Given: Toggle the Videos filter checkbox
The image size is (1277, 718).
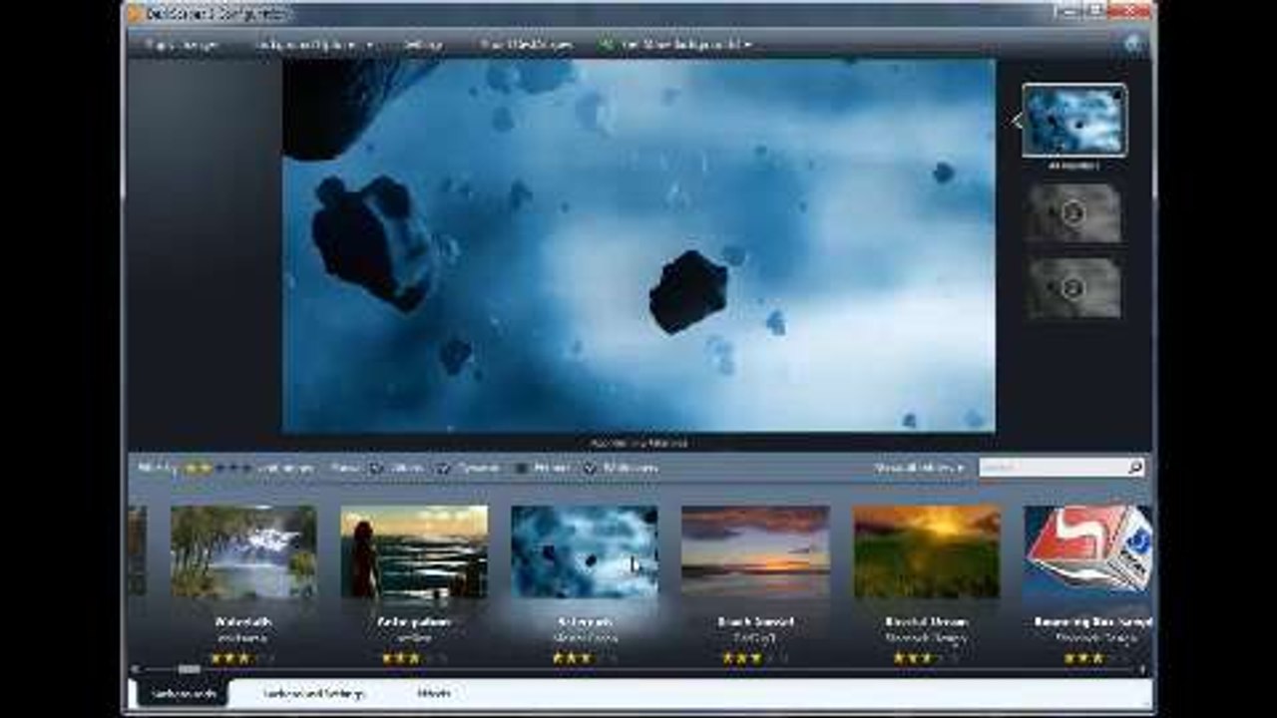Looking at the screenshot, I should point(375,467).
